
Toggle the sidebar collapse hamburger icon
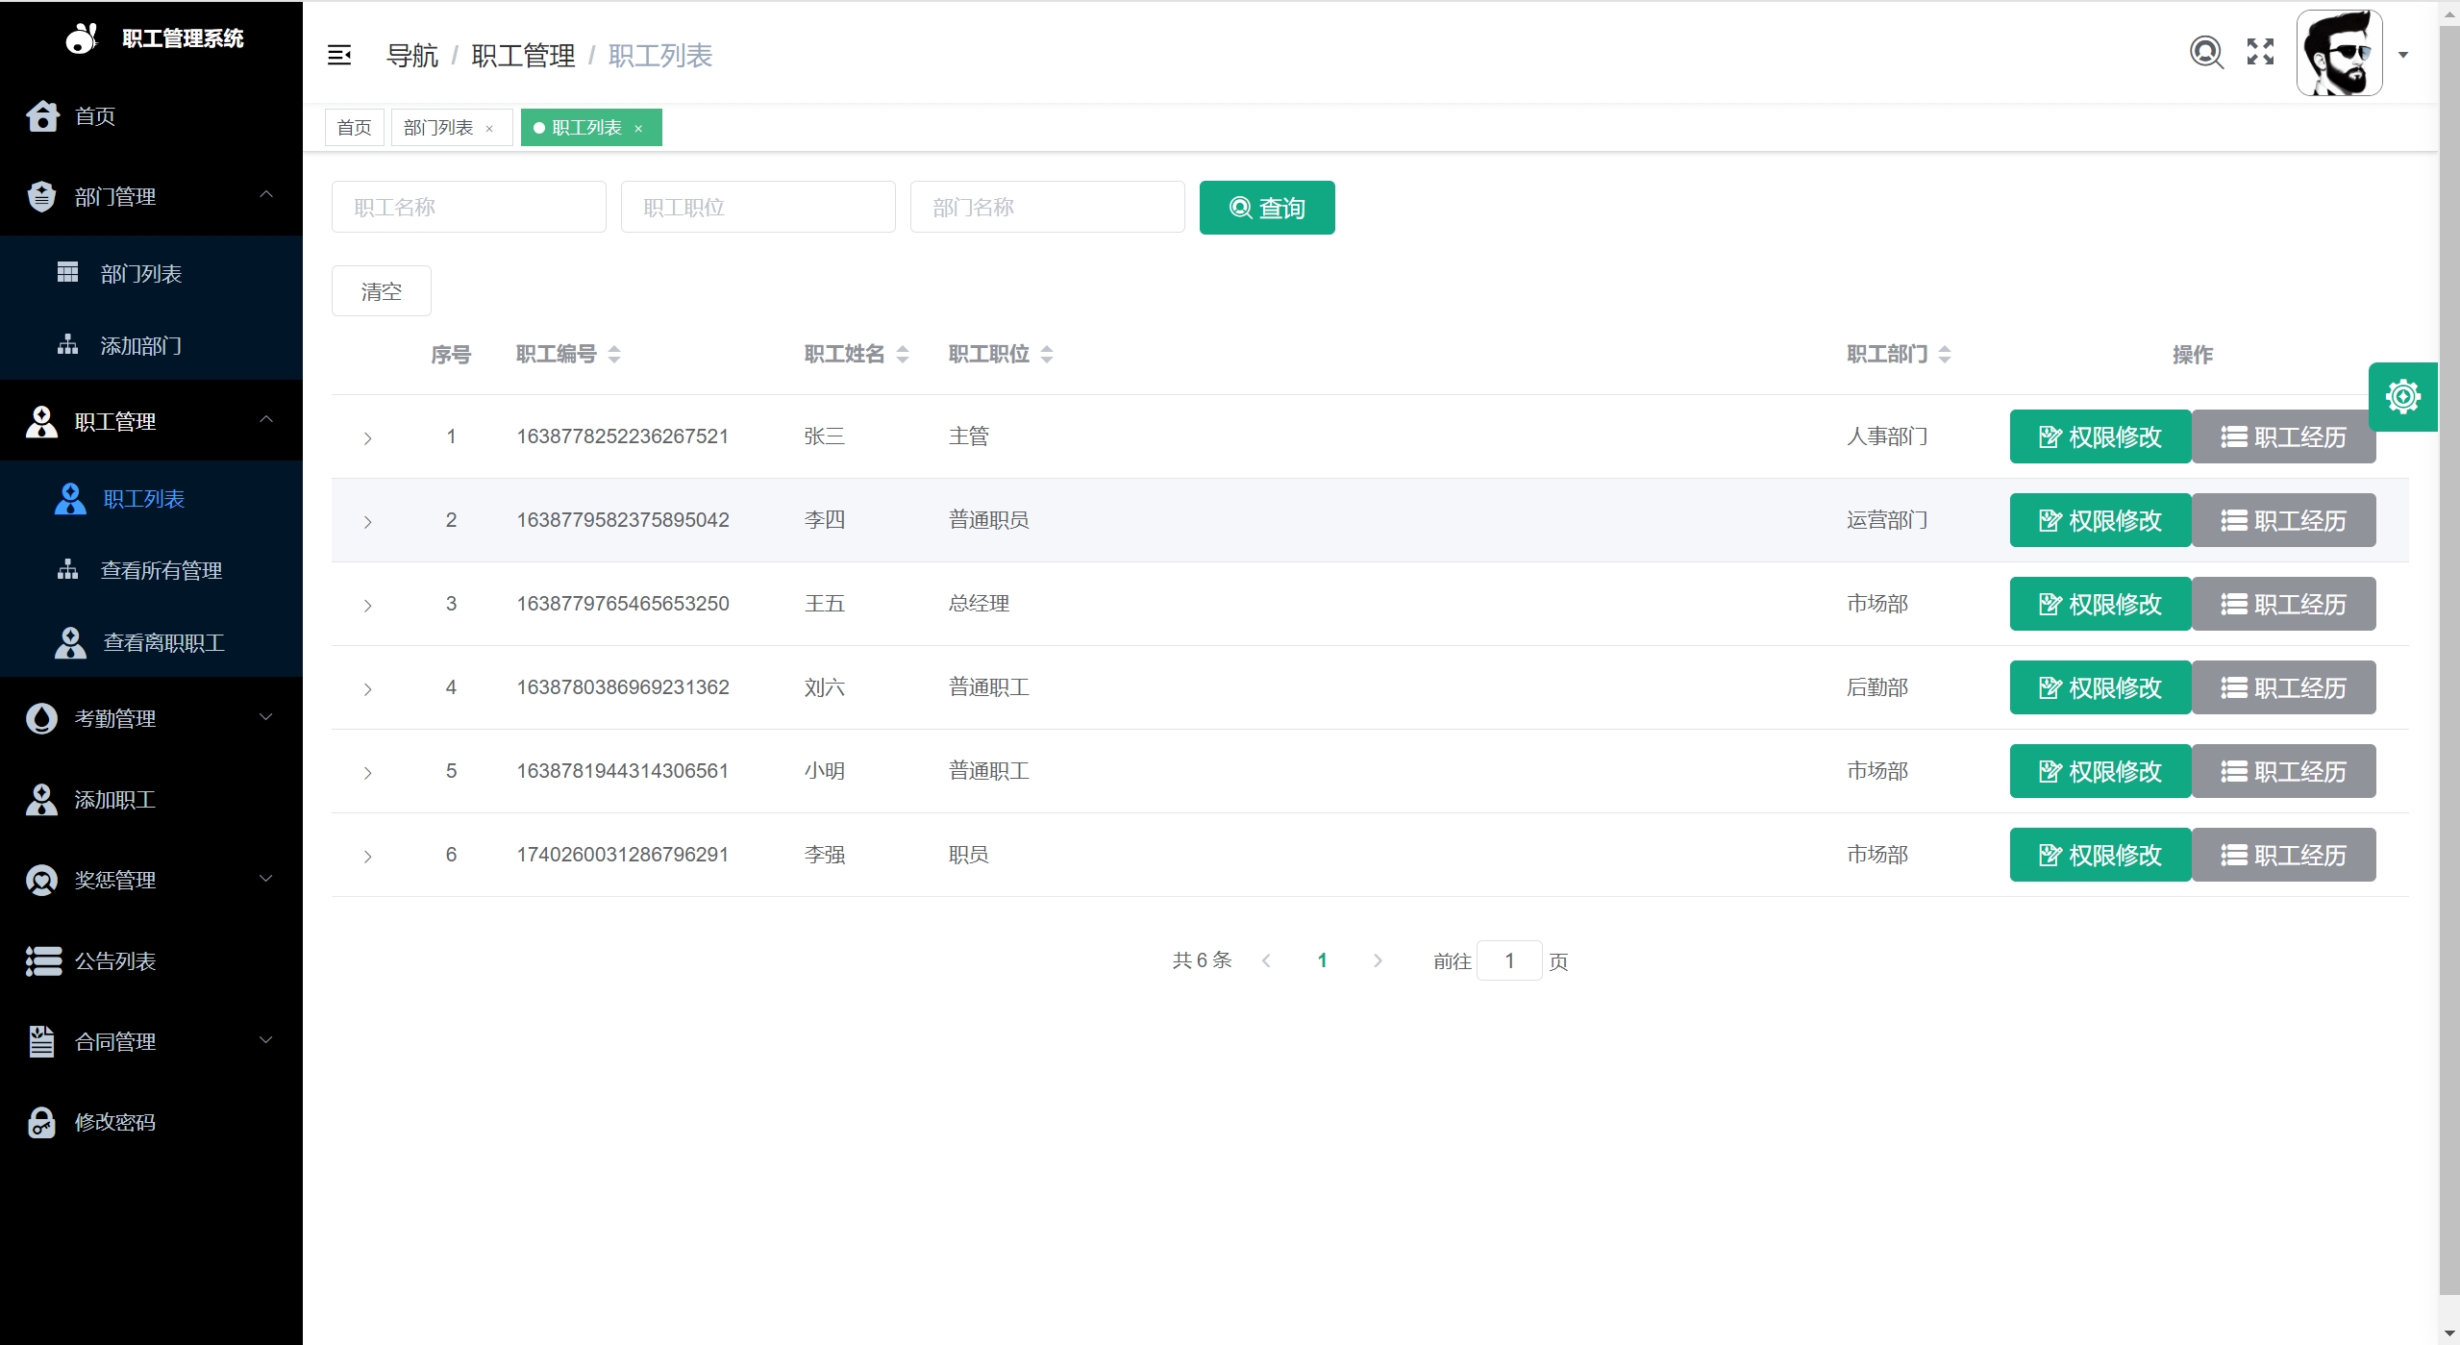[x=338, y=56]
